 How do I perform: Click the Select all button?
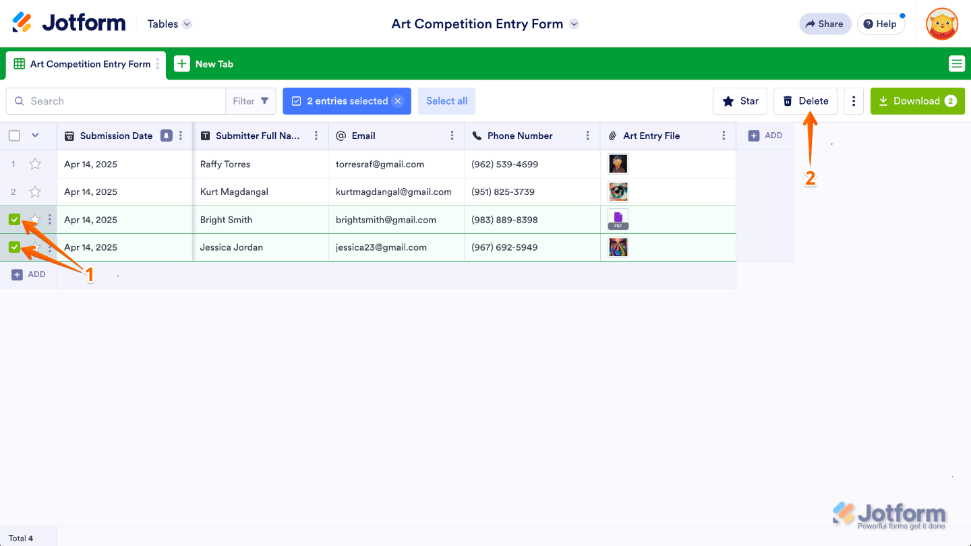coord(446,101)
